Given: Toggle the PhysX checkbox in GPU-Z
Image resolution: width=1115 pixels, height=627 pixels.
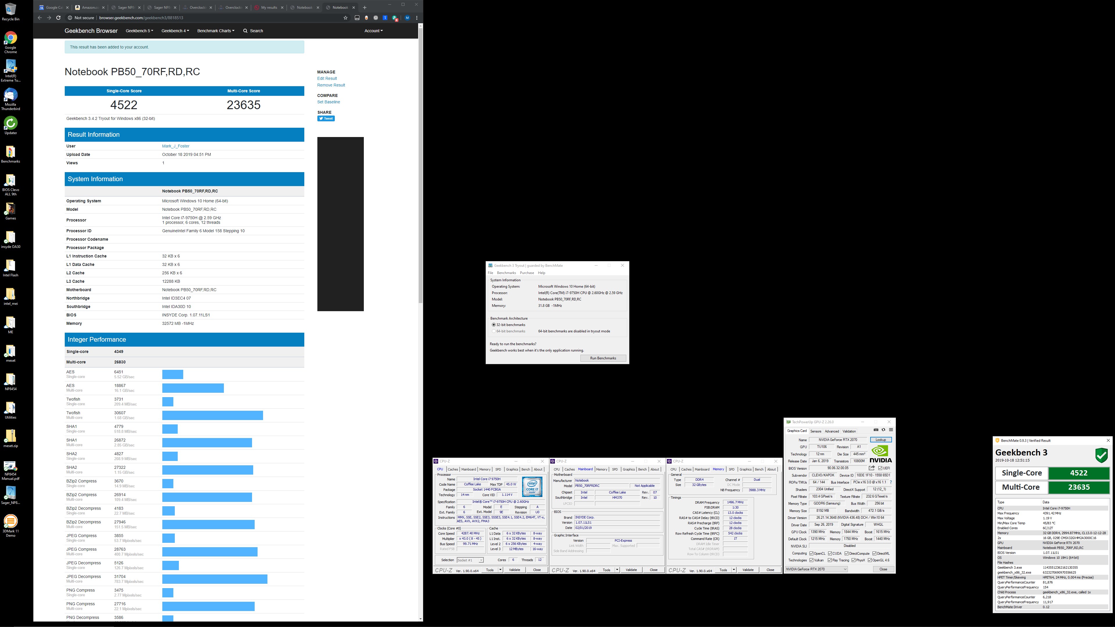Looking at the screenshot, I should pyautogui.click(x=854, y=560).
